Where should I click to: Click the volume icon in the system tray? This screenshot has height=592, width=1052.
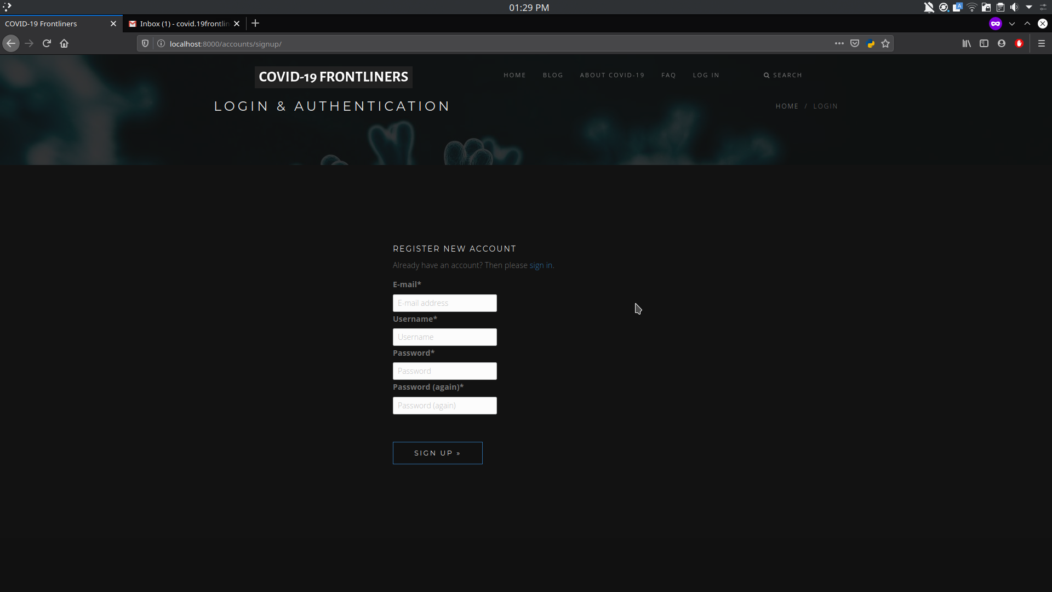point(1014,8)
